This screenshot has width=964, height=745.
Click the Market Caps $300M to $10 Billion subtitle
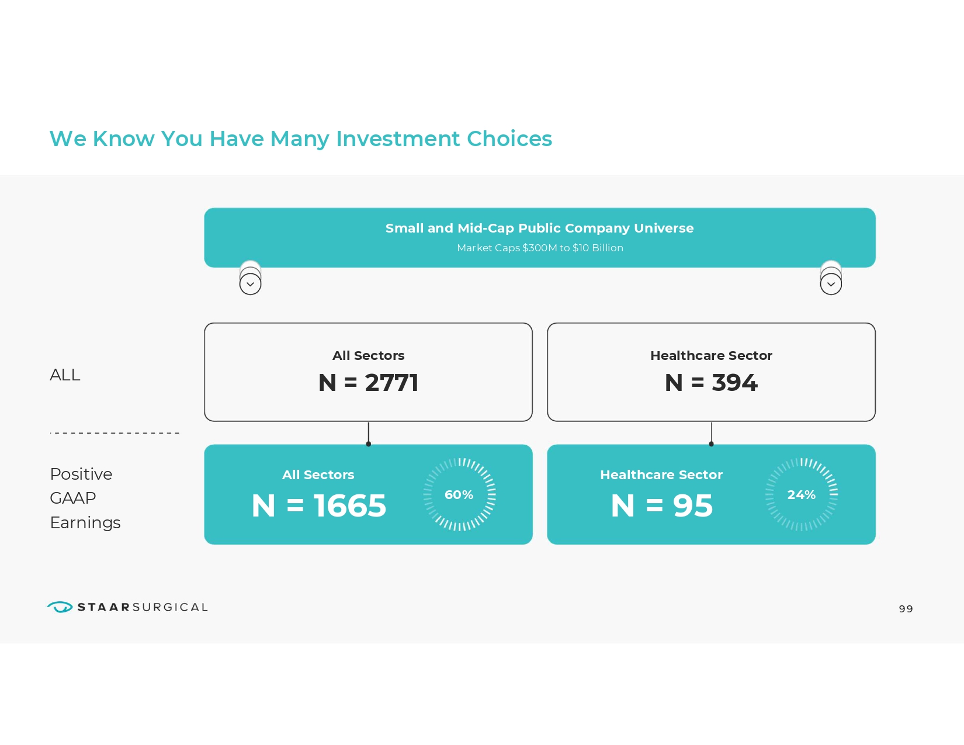click(540, 248)
